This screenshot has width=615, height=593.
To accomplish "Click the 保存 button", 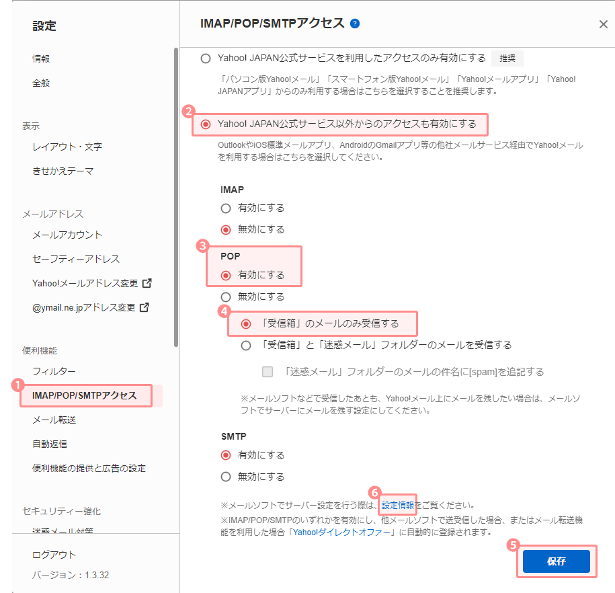I will point(556,561).
